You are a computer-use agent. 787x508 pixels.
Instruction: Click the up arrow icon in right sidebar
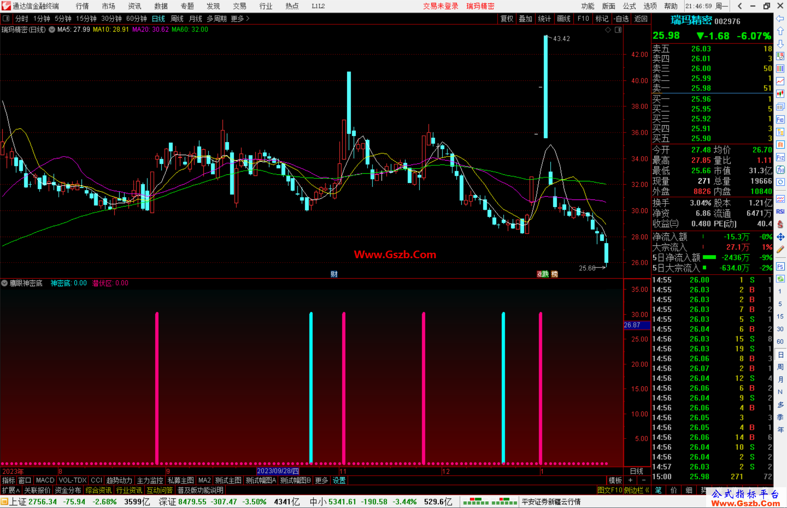(780, 31)
